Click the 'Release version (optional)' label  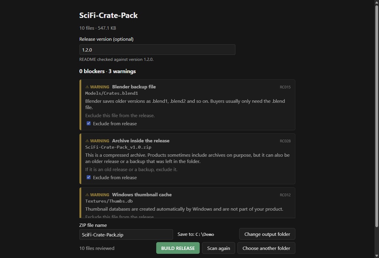[106, 39]
